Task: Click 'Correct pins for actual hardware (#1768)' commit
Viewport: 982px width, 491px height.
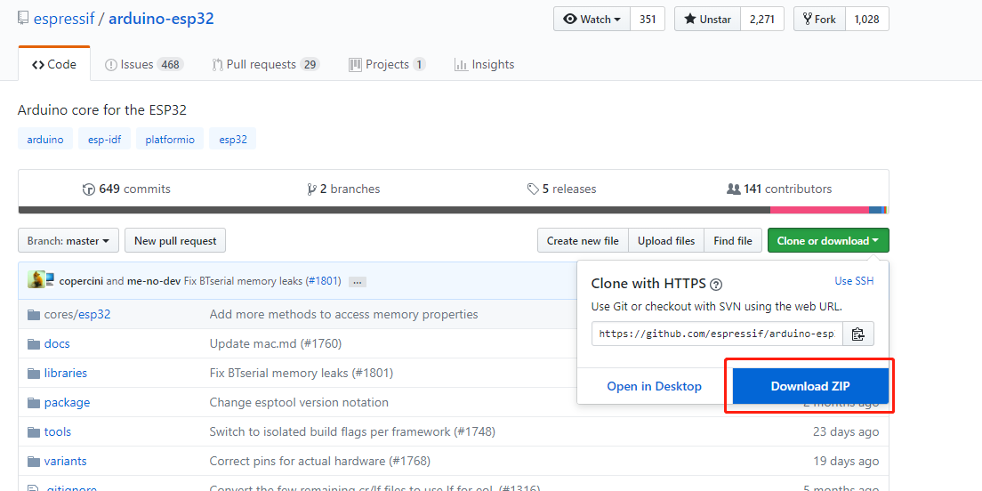Action: click(x=320, y=462)
